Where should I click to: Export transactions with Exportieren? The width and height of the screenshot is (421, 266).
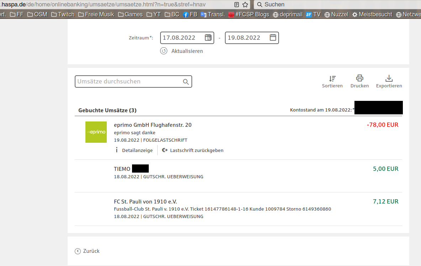(x=389, y=81)
